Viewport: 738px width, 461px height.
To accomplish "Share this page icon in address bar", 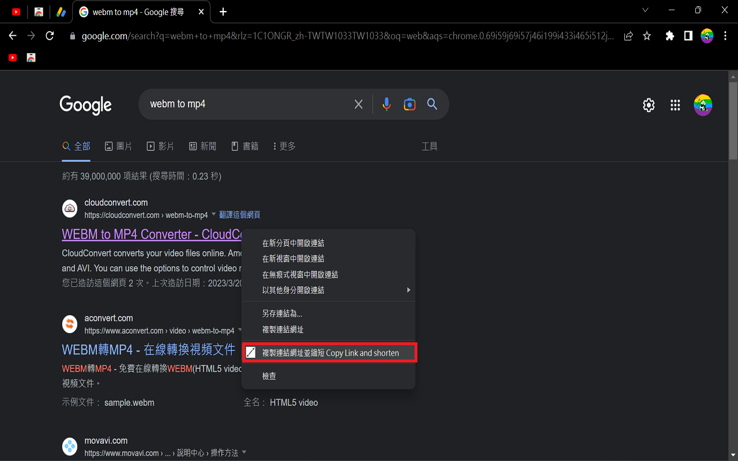I will pos(628,36).
